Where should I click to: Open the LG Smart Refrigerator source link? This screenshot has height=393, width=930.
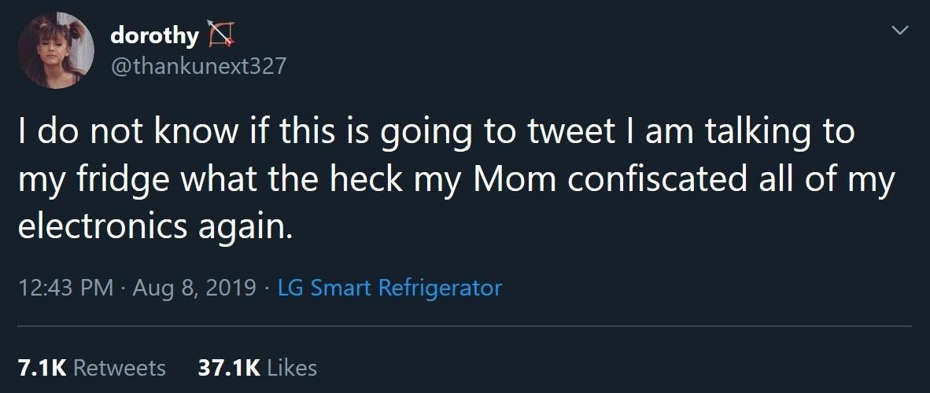coord(389,288)
